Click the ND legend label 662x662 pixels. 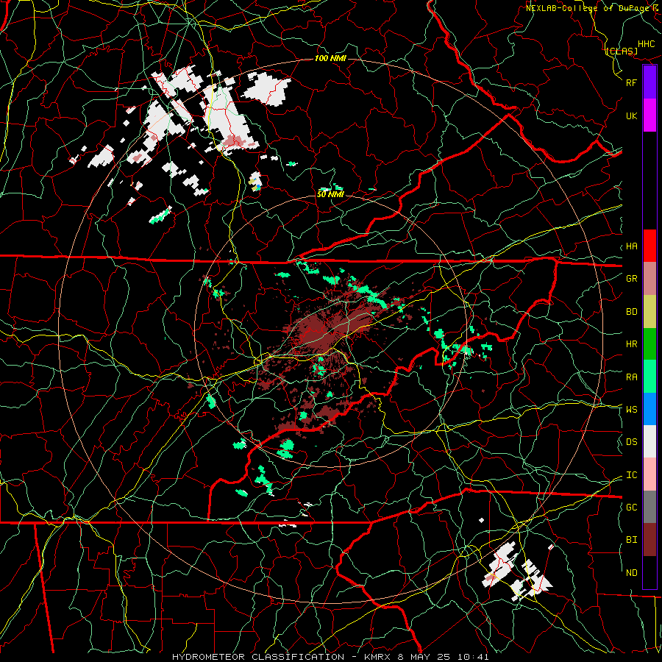pos(631,573)
